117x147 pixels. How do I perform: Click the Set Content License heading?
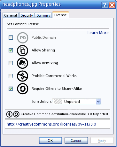coord(23,24)
